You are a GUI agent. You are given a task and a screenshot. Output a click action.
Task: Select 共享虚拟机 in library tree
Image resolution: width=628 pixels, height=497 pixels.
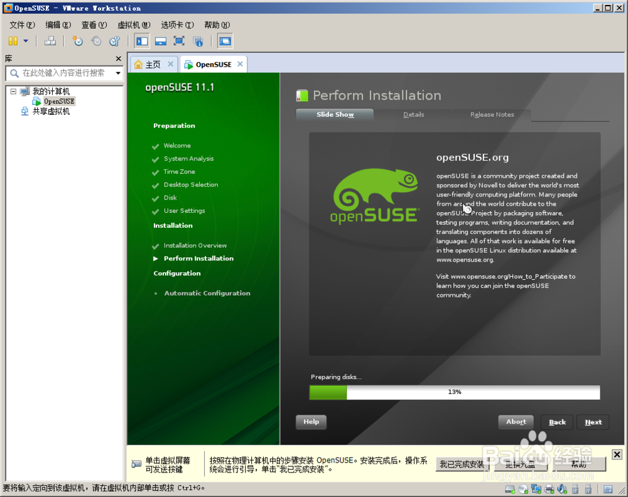51,111
